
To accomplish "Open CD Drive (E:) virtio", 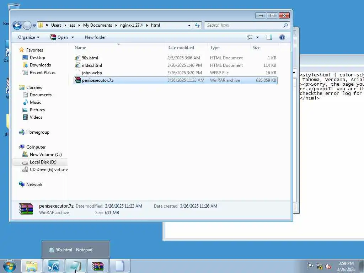I will [48, 170].
